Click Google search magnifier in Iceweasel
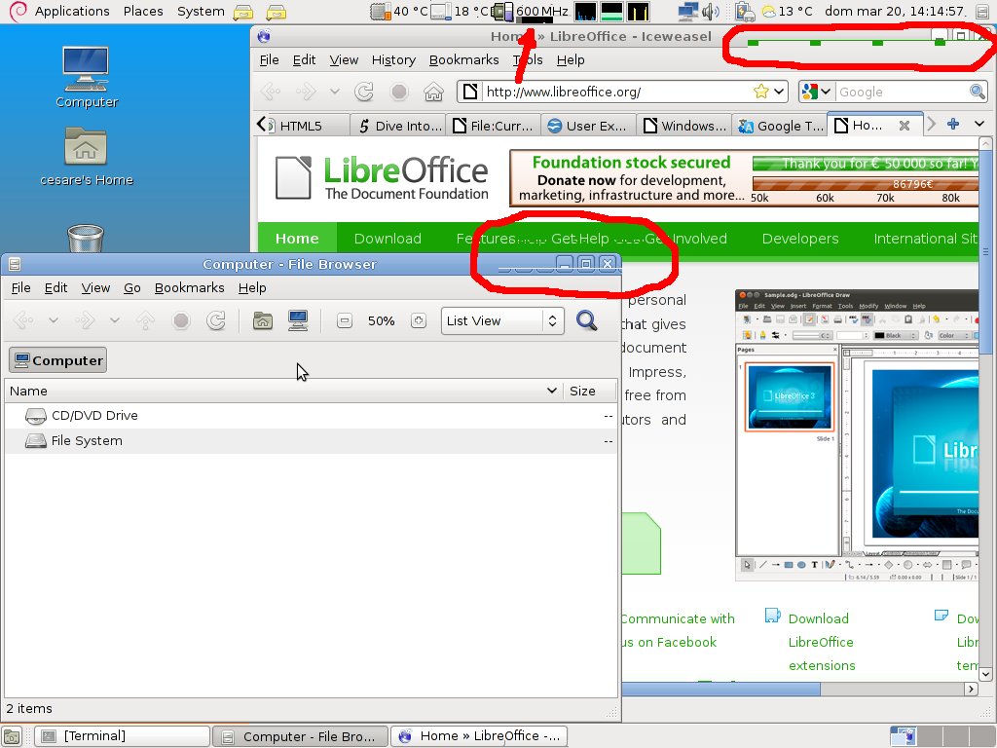The width and height of the screenshot is (997, 748). [978, 92]
